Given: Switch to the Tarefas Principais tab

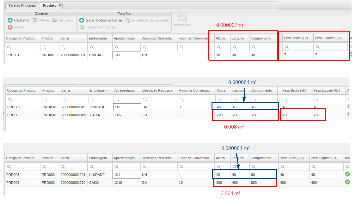Looking at the screenshot, I should click(x=22, y=5).
